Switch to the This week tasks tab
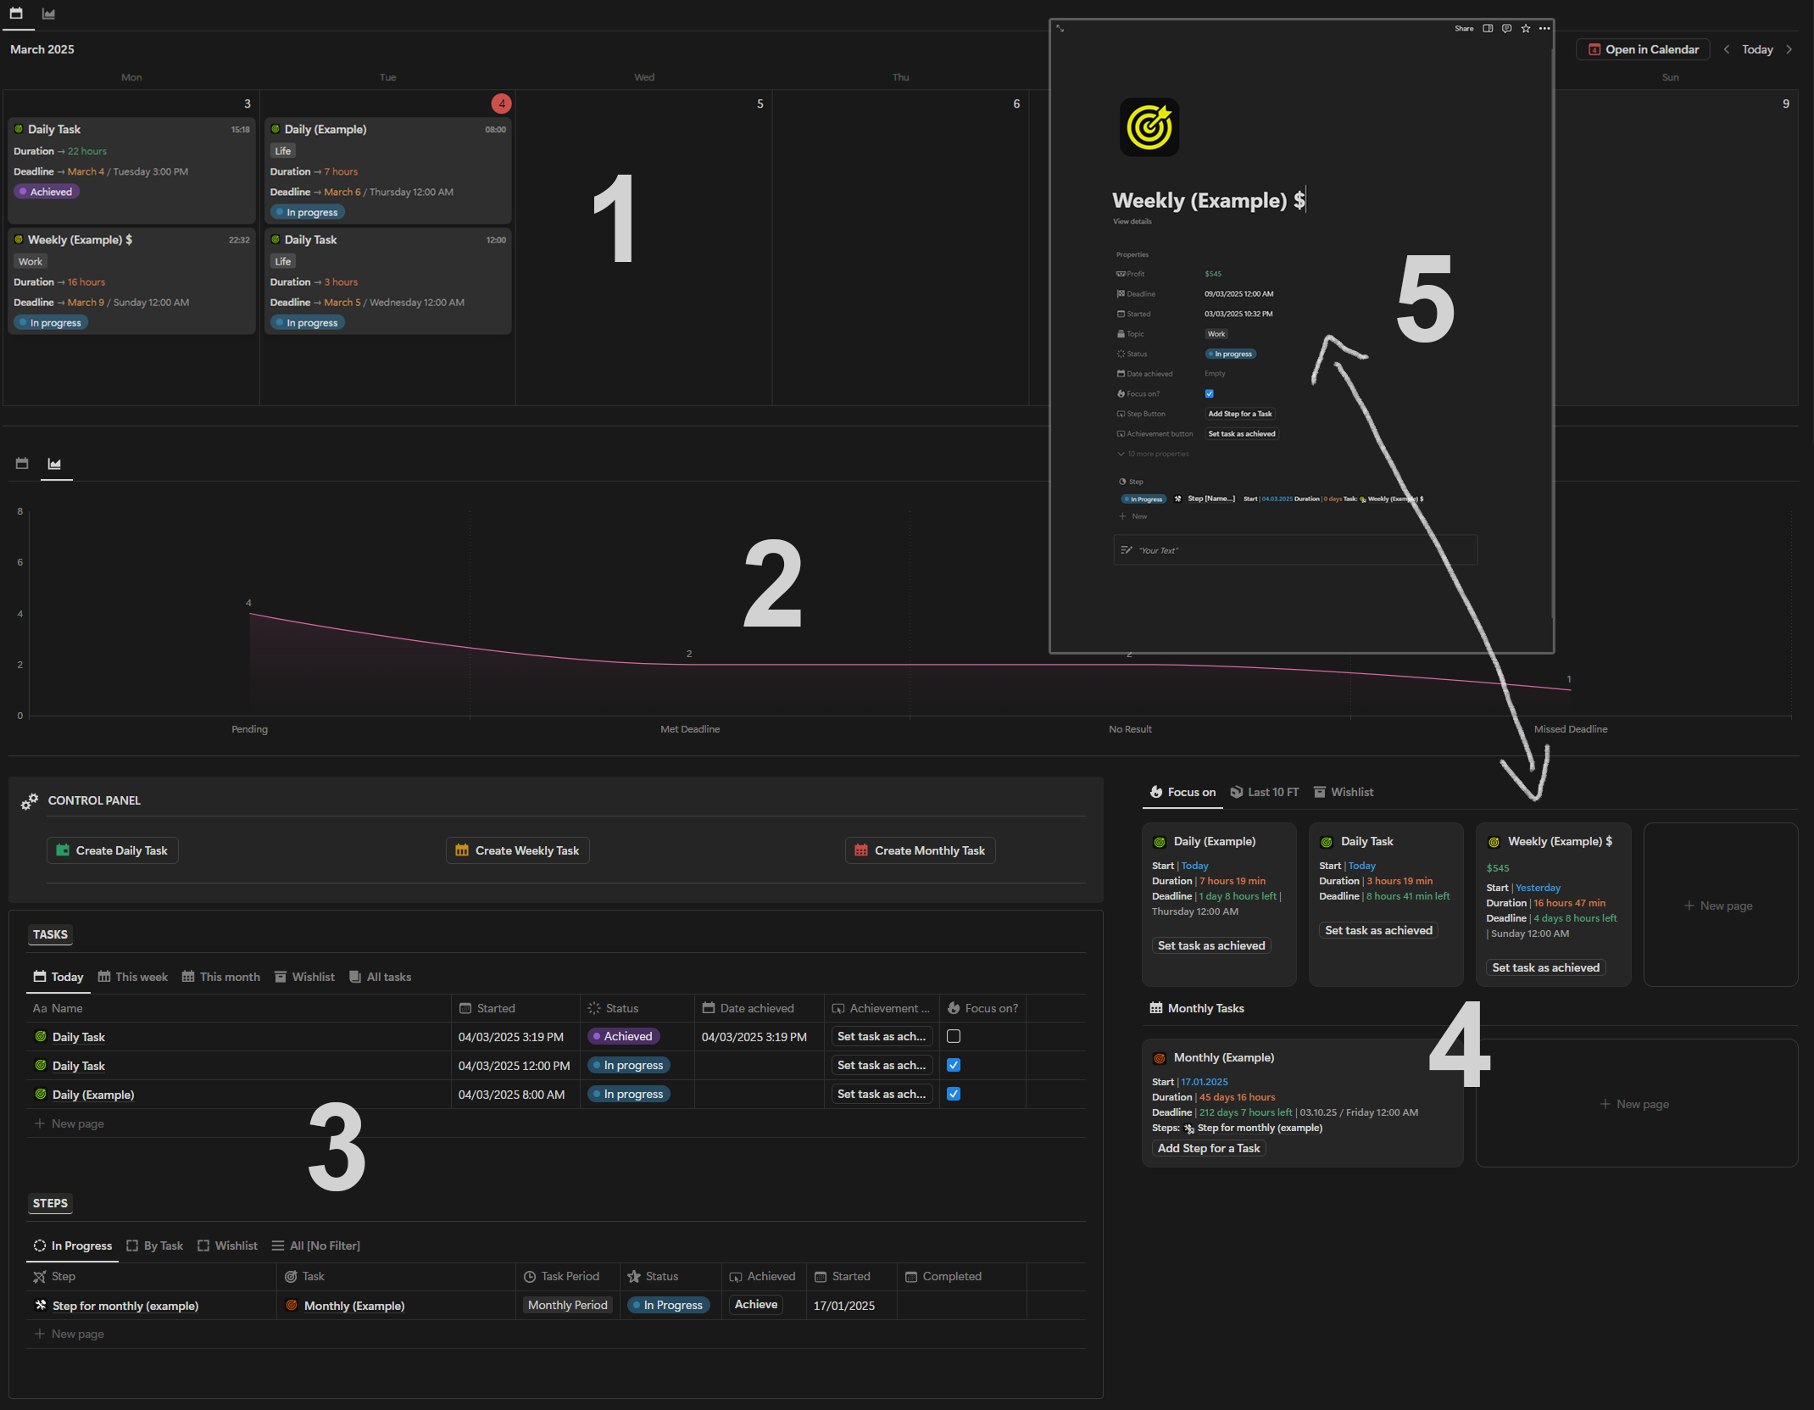The image size is (1814, 1410). [133, 977]
